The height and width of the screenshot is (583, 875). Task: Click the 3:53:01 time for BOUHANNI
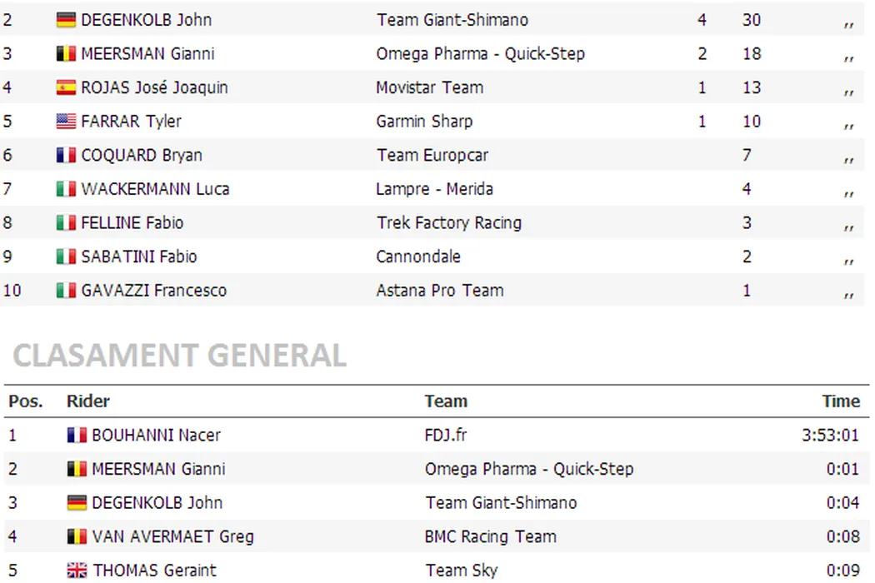831,435
